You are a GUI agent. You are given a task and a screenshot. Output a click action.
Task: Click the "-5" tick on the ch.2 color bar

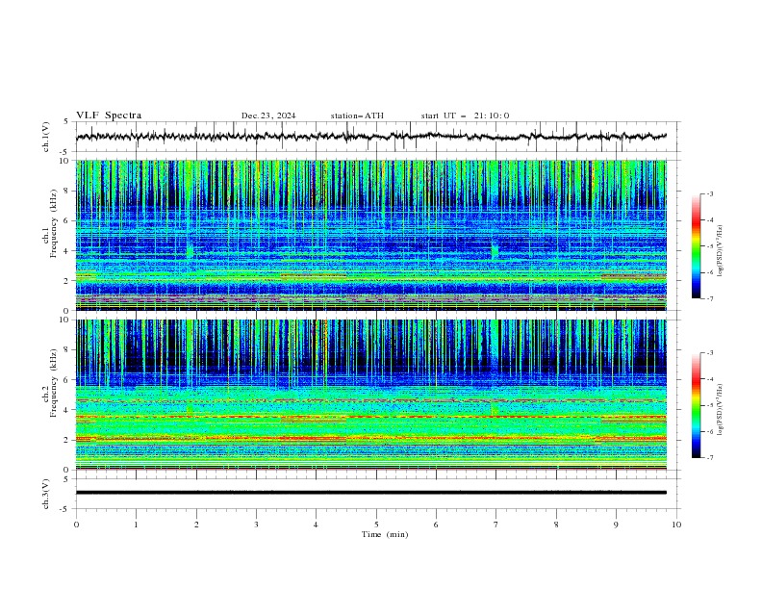pyautogui.click(x=710, y=405)
